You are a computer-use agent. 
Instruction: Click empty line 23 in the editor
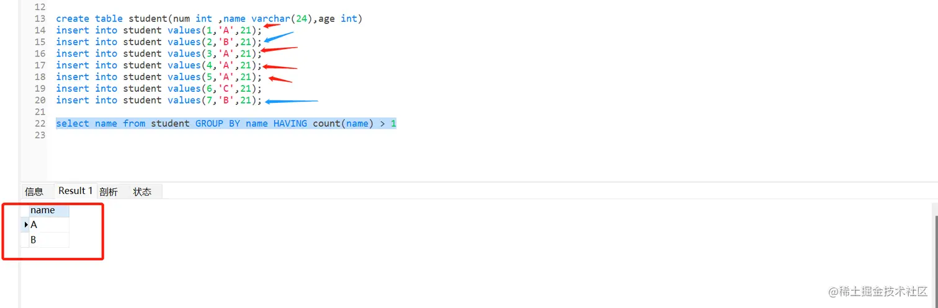186,135
